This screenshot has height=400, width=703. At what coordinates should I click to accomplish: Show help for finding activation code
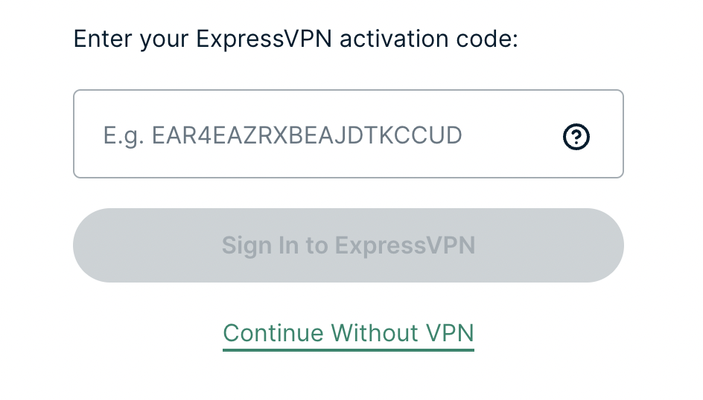point(576,137)
